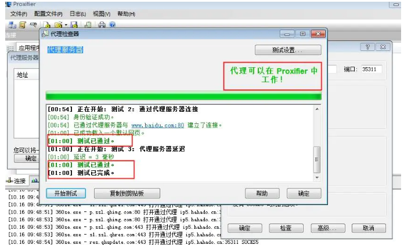Image resolution: width=404 pixels, height=245 pixels.
Task: Open the Proxification Rules toolbar icon
Action: pos(23,25)
